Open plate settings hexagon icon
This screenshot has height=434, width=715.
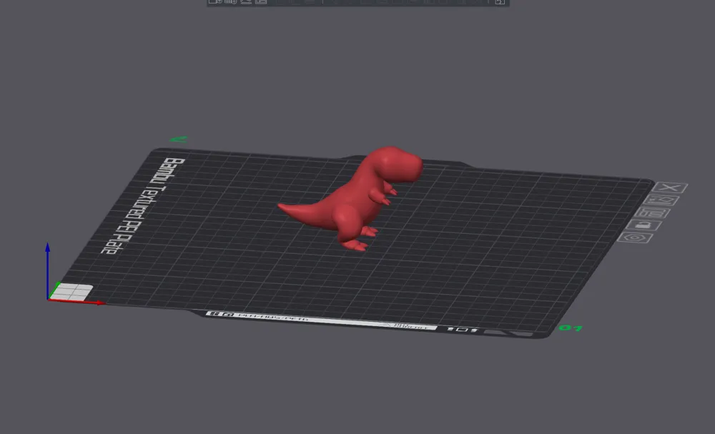(633, 237)
